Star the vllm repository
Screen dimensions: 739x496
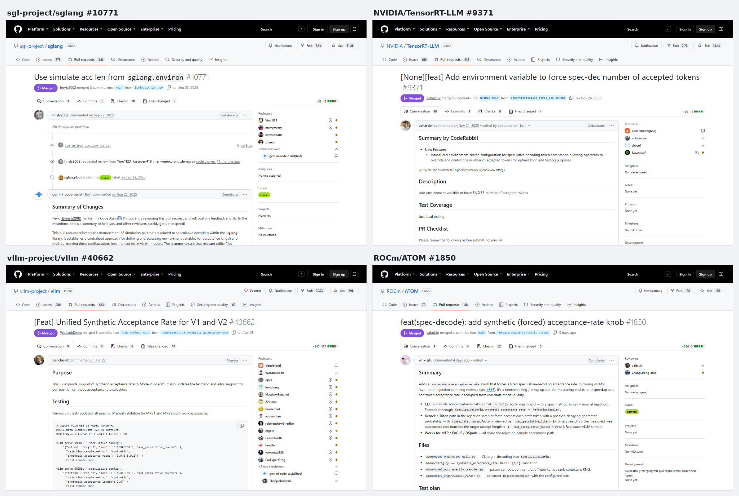(344, 291)
